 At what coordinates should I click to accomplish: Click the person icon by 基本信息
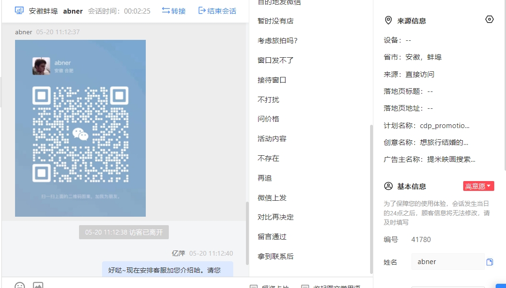pyautogui.click(x=388, y=186)
